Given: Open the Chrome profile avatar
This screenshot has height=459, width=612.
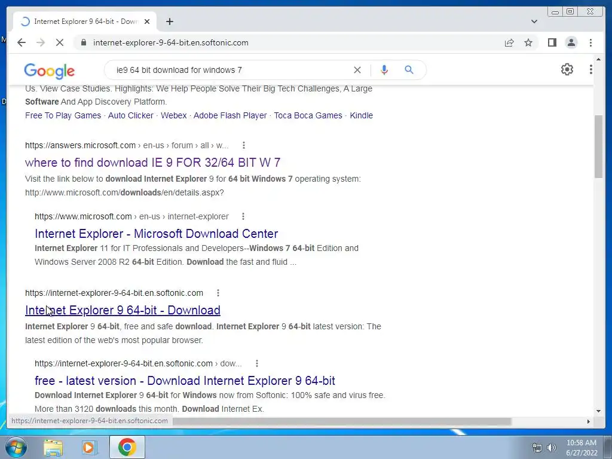Looking at the screenshot, I should point(571,42).
